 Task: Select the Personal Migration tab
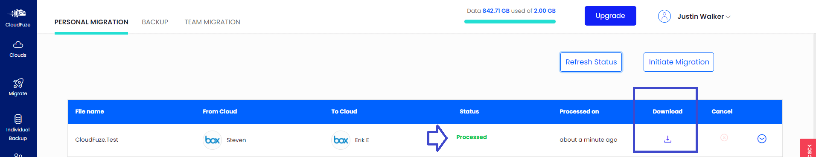coord(91,22)
